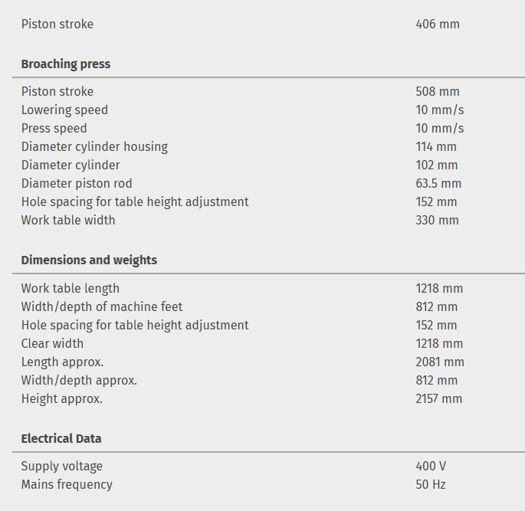The height and width of the screenshot is (511, 525).
Task: Click the "Dimensions and weights" section heading
Action: pos(89,260)
